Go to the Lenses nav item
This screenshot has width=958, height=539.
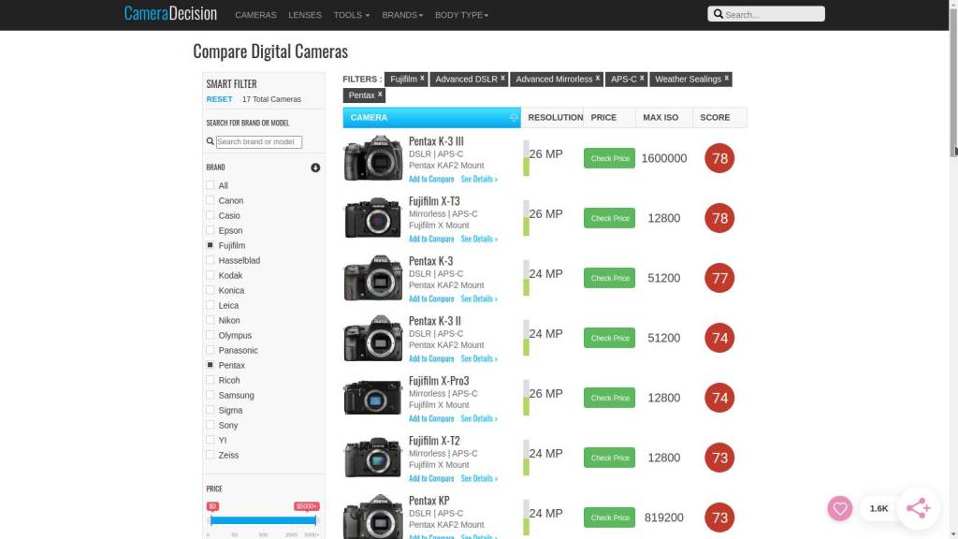point(305,15)
